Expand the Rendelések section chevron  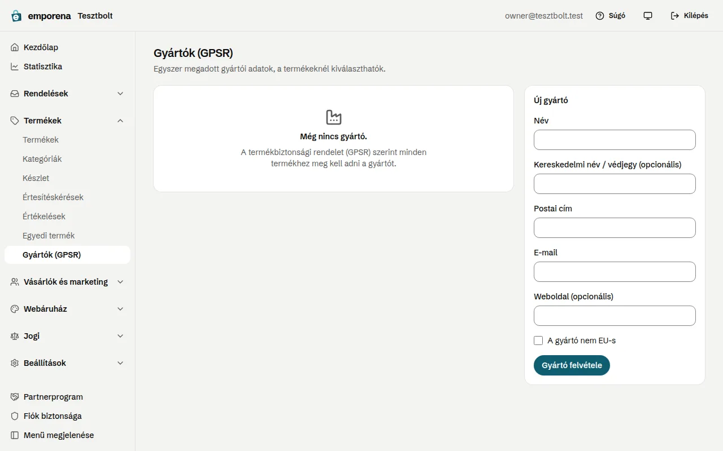(120, 94)
